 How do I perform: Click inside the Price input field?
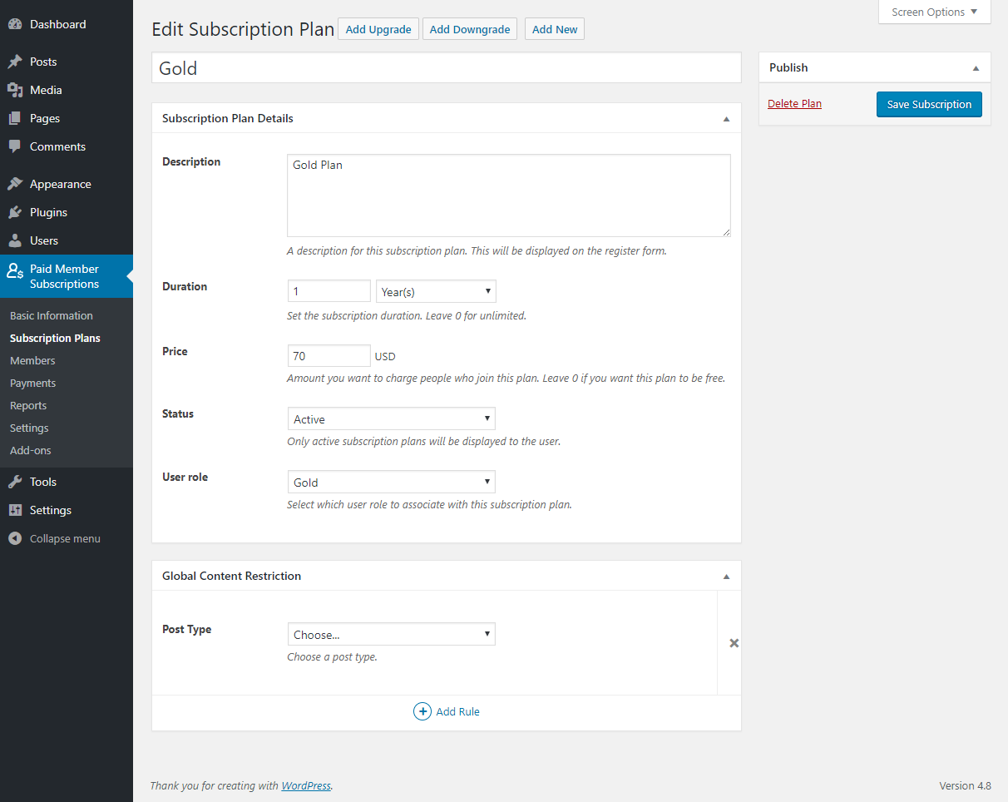tap(329, 355)
